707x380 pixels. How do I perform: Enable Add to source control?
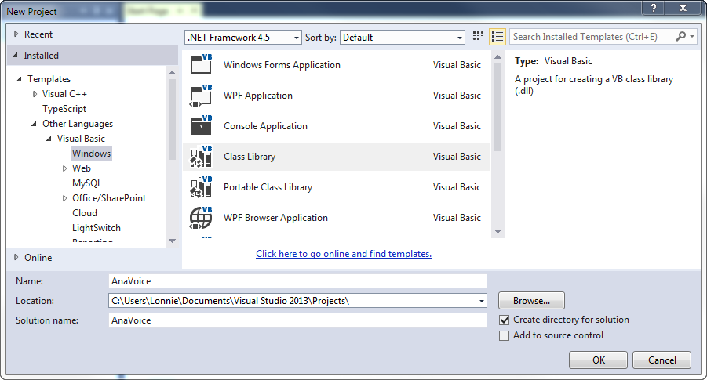click(x=505, y=335)
